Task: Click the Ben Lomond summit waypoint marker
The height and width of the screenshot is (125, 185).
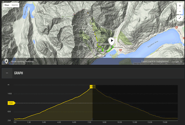Action: pos(73,15)
